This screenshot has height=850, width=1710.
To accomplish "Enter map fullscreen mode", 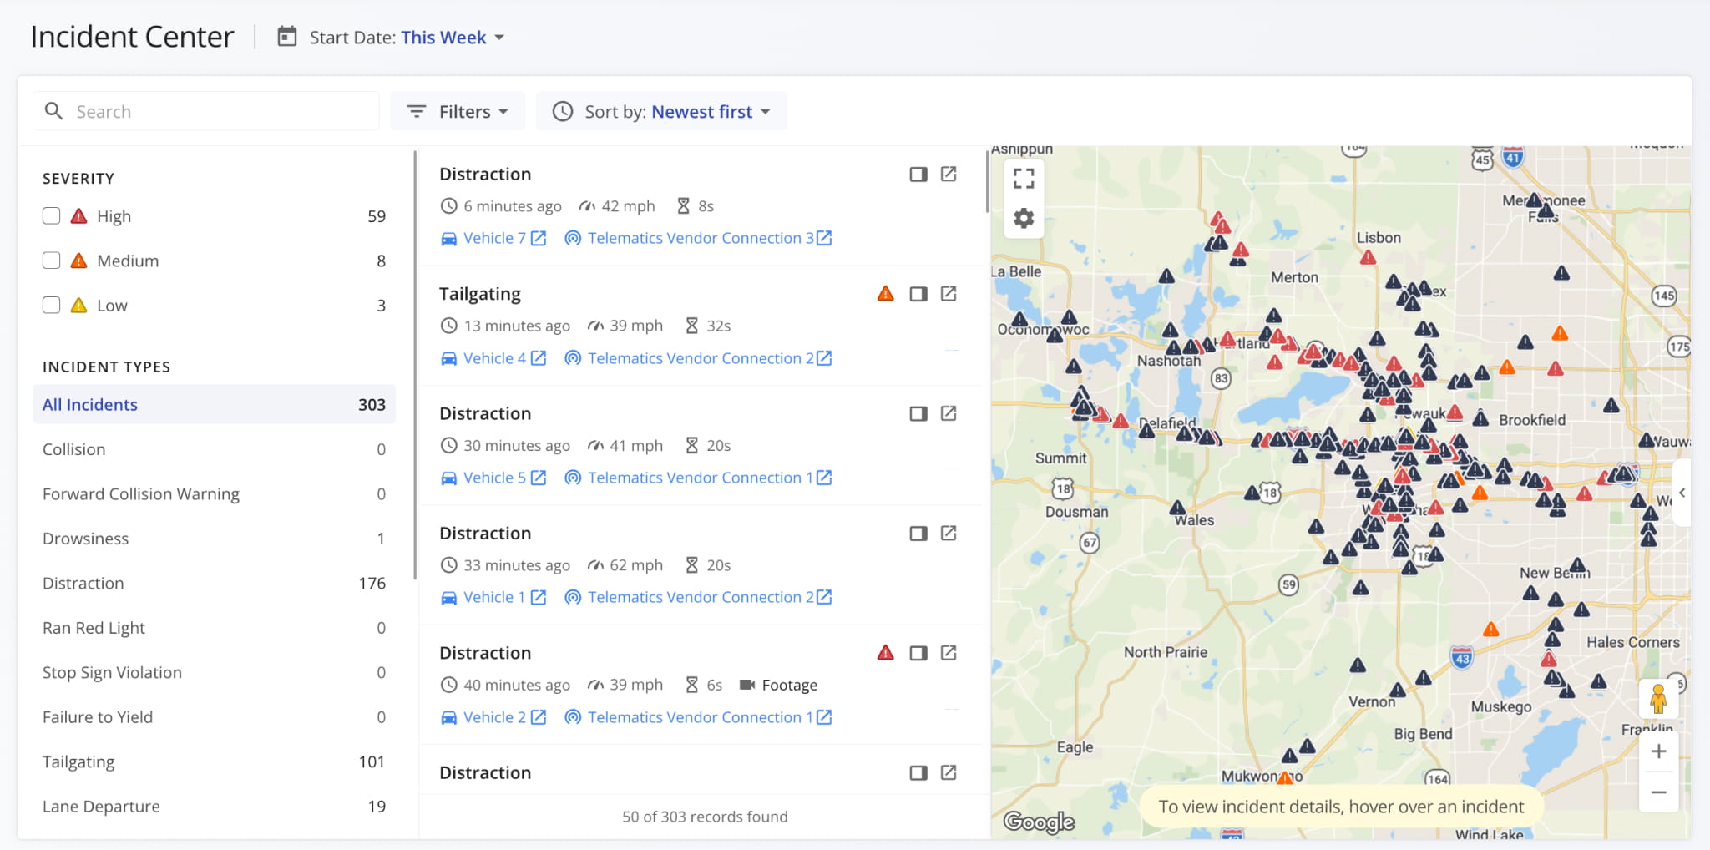I will coord(1024,178).
